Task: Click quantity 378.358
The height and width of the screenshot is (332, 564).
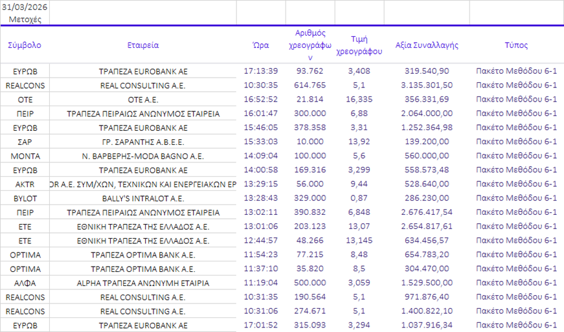Action: click(x=310, y=127)
